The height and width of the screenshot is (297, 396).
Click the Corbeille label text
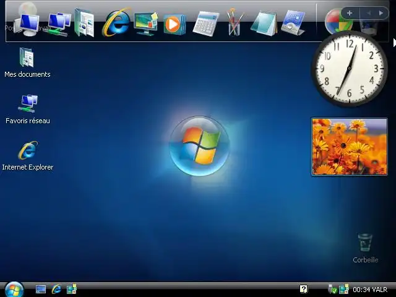tap(366, 260)
